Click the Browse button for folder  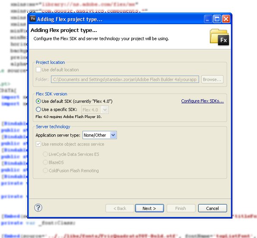(212, 79)
